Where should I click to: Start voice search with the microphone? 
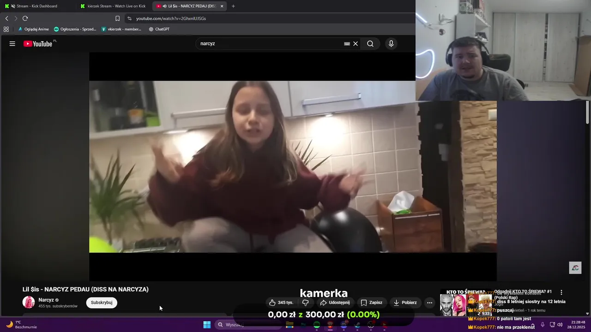pyautogui.click(x=391, y=44)
